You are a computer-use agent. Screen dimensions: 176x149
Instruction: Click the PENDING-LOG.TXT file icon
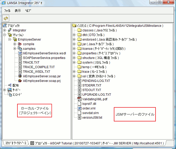coord(79,80)
